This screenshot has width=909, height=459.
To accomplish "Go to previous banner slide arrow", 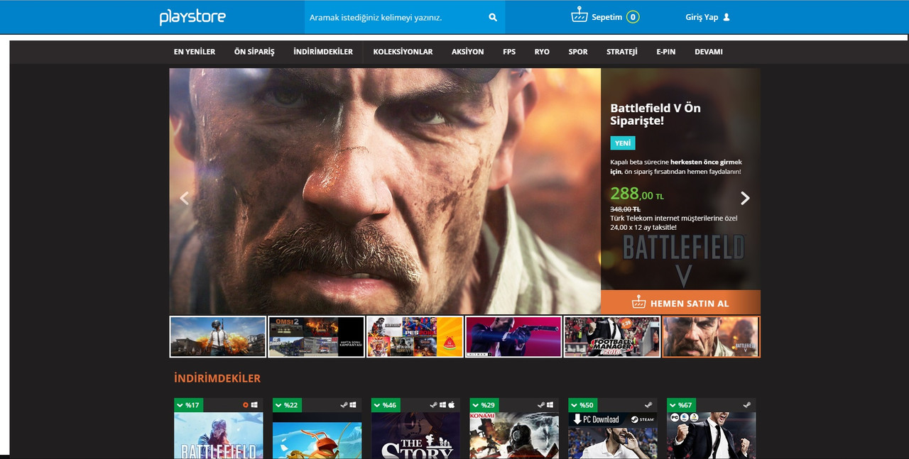I will point(185,198).
